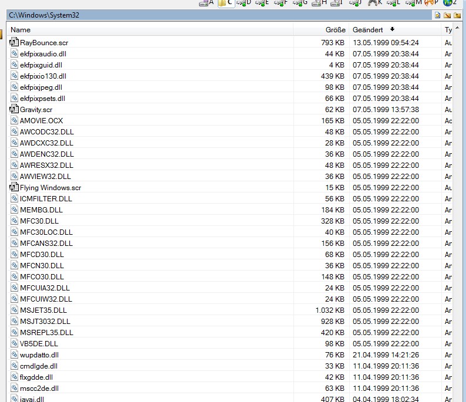Open drive E
Image resolution: width=466 pixels, height=402 pixels.
coord(263,3)
